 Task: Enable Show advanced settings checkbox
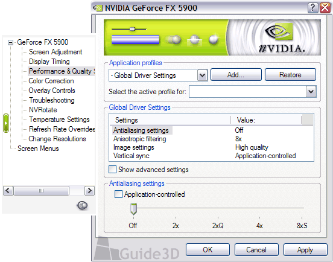[112, 170]
